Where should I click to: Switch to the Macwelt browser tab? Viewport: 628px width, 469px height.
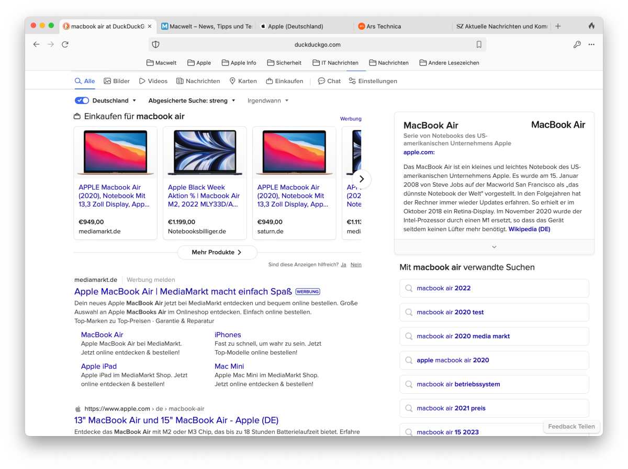[206, 26]
